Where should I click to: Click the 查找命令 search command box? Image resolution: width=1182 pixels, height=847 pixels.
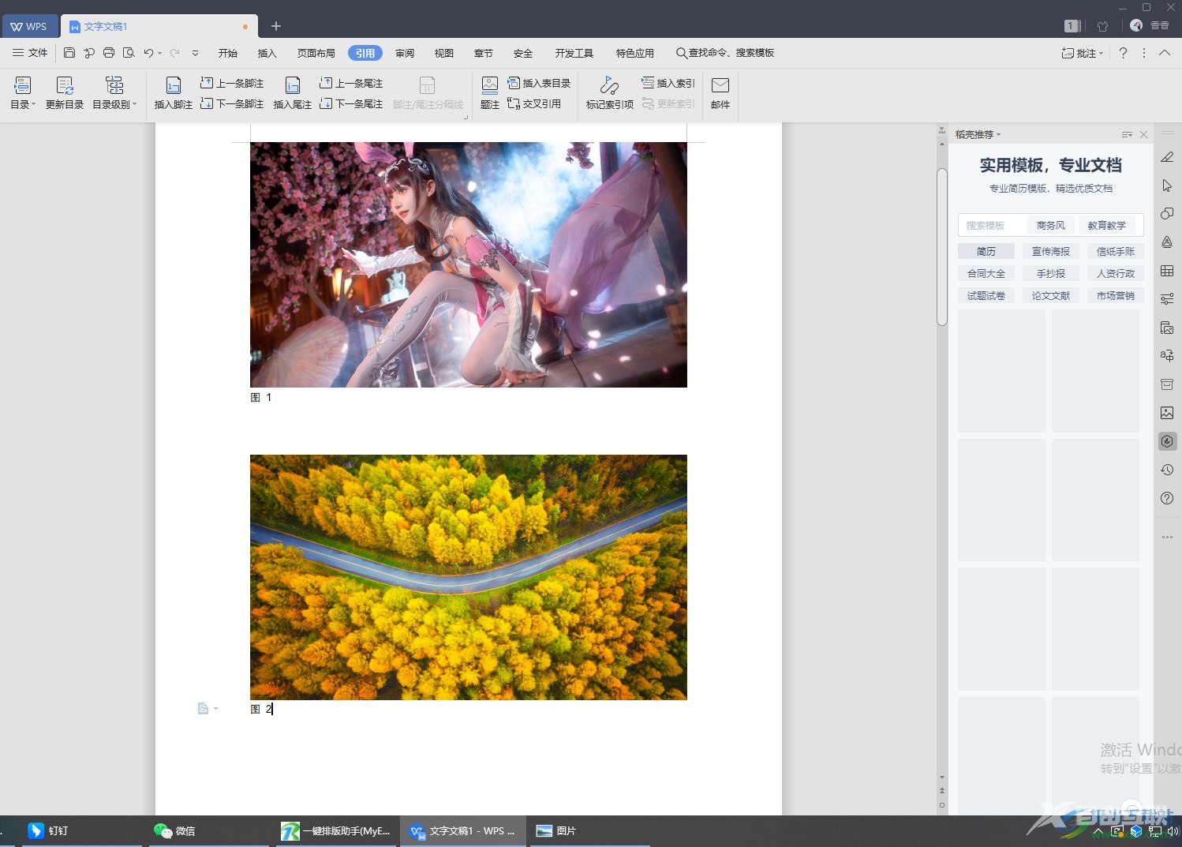click(725, 53)
